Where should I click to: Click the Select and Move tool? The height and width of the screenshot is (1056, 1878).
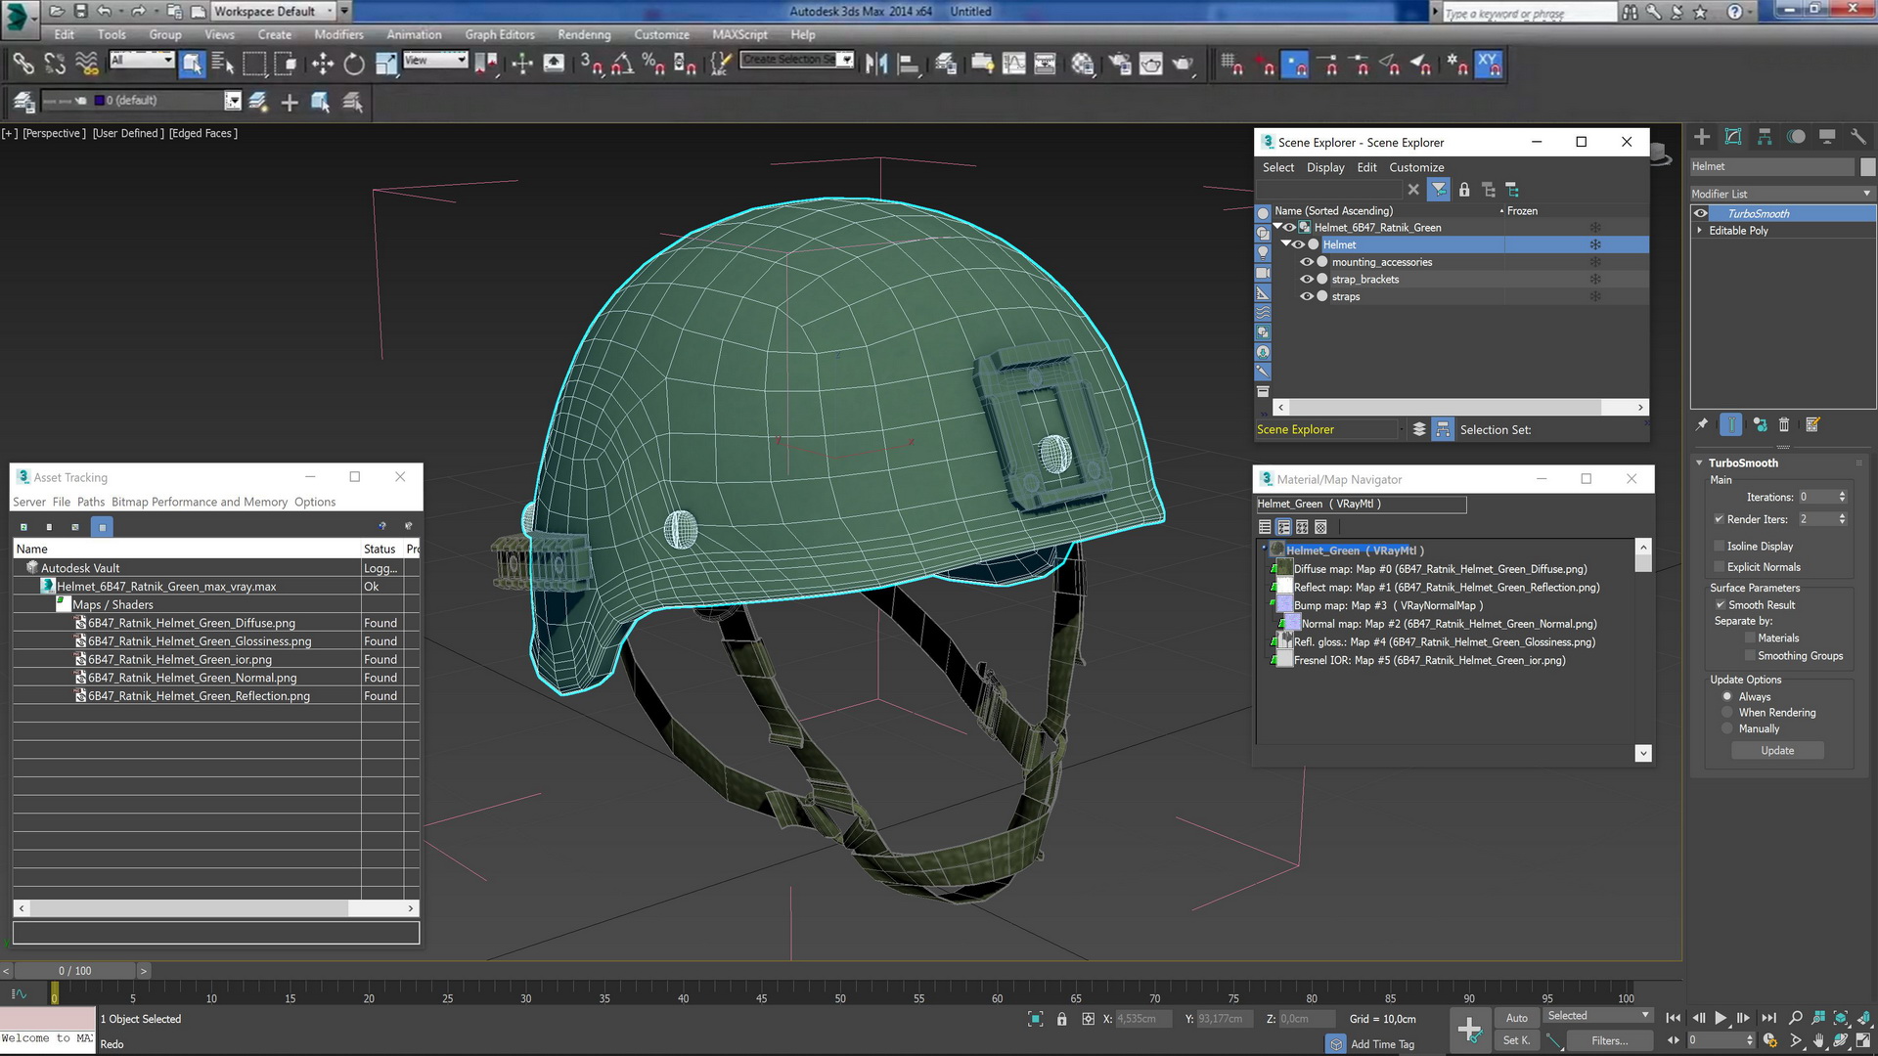[x=322, y=65]
